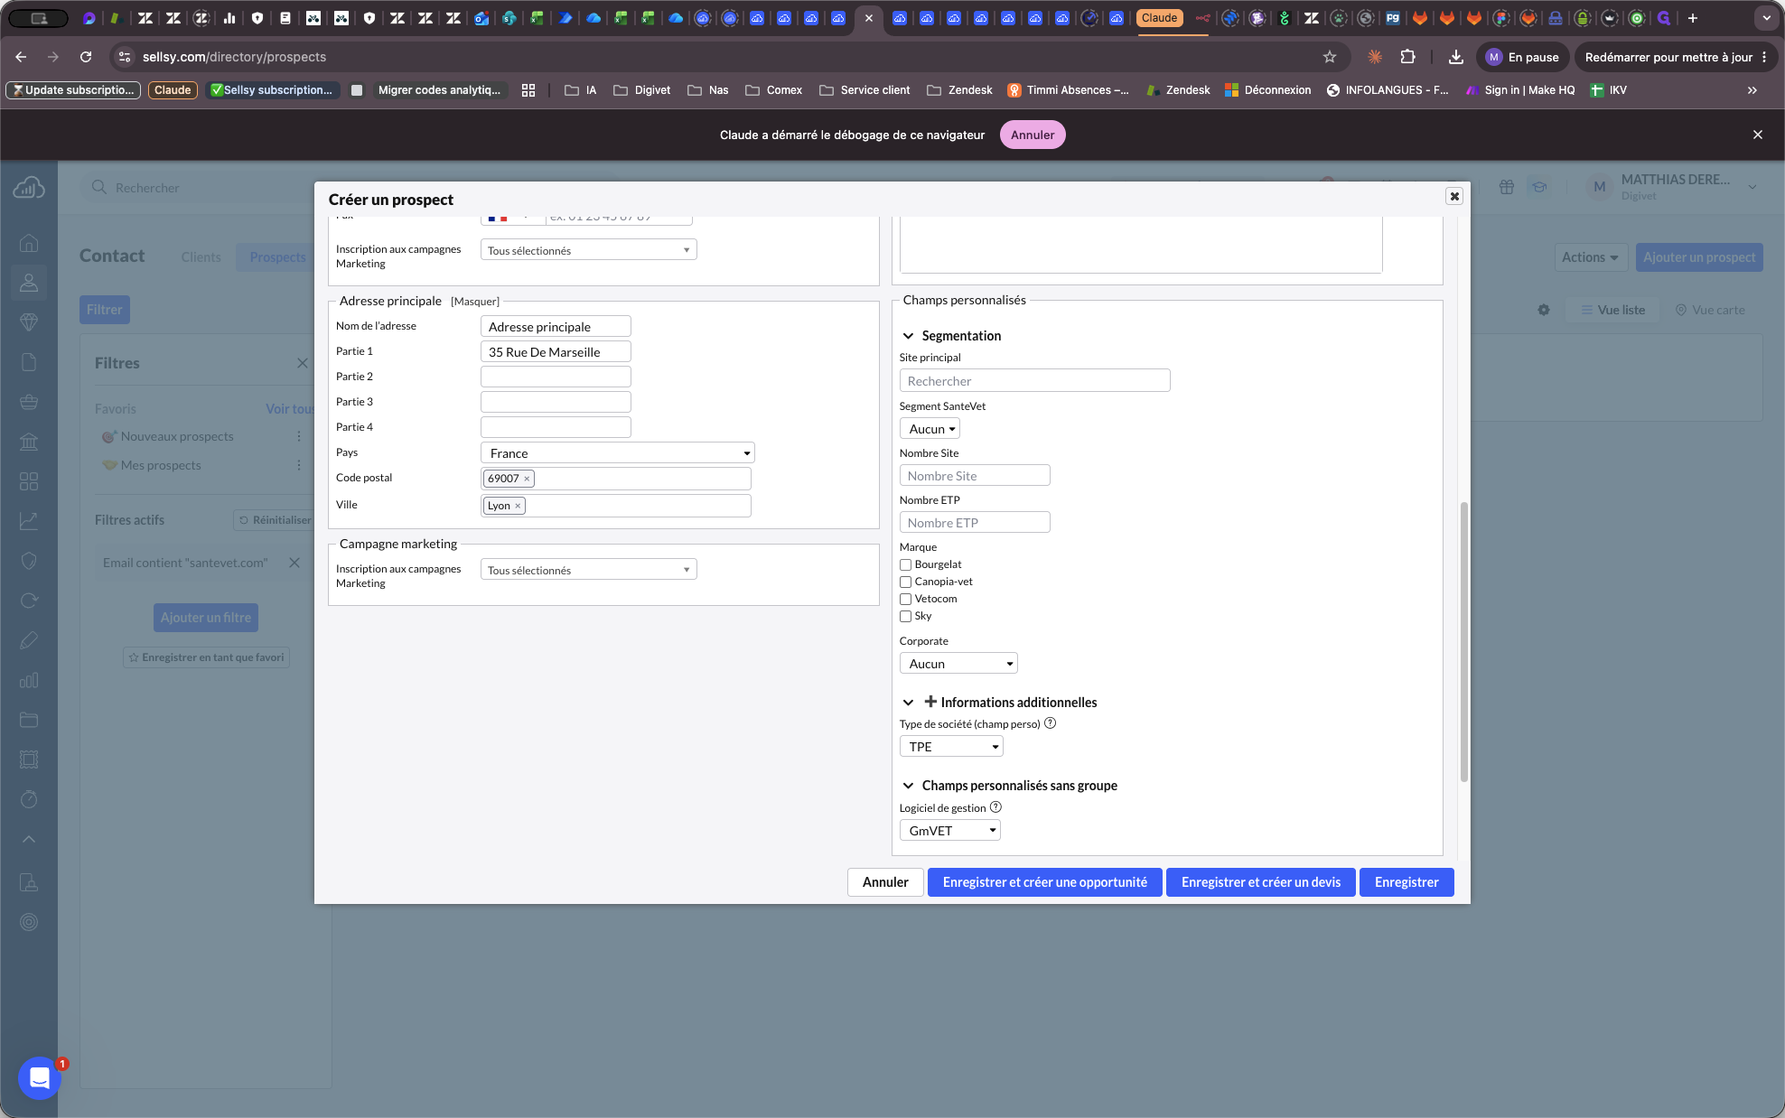1785x1118 pixels.
Task: Click the Filtrer button
Action: pyautogui.click(x=105, y=310)
